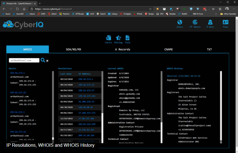Click the Expires 6/3/2021 value
The image size is (238, 153).
click(x=124, y=82)
